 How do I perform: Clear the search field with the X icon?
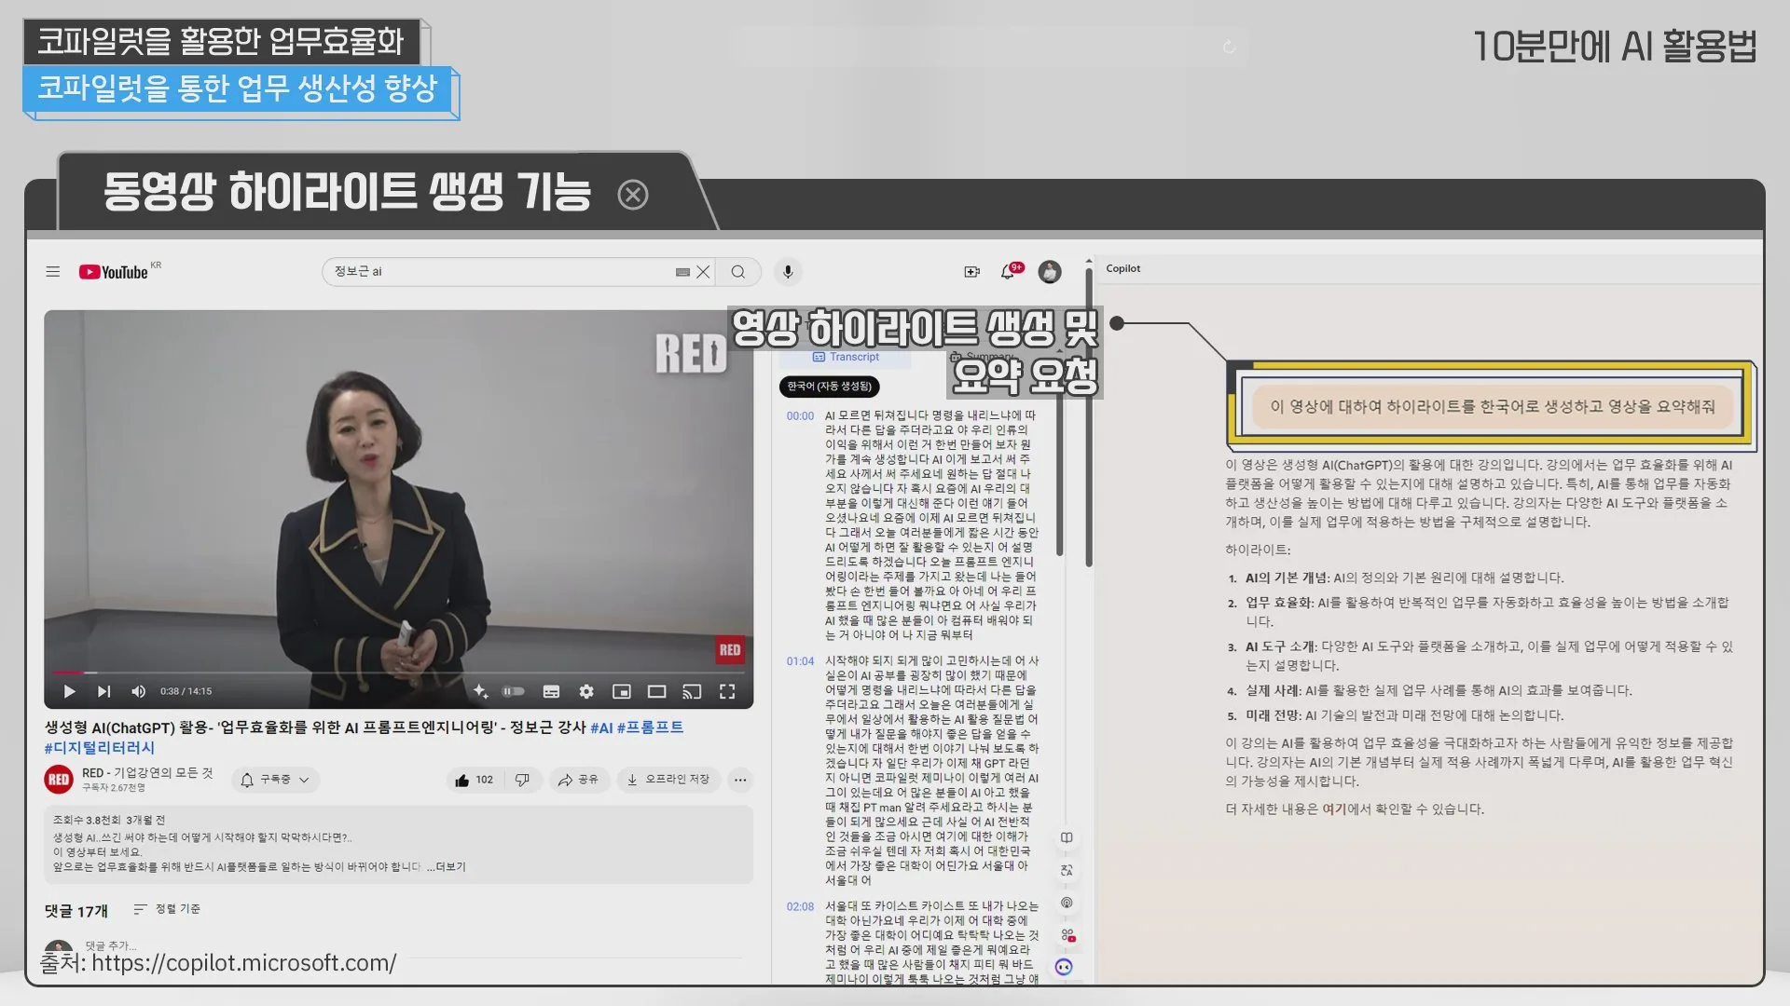tap(703, 272)
